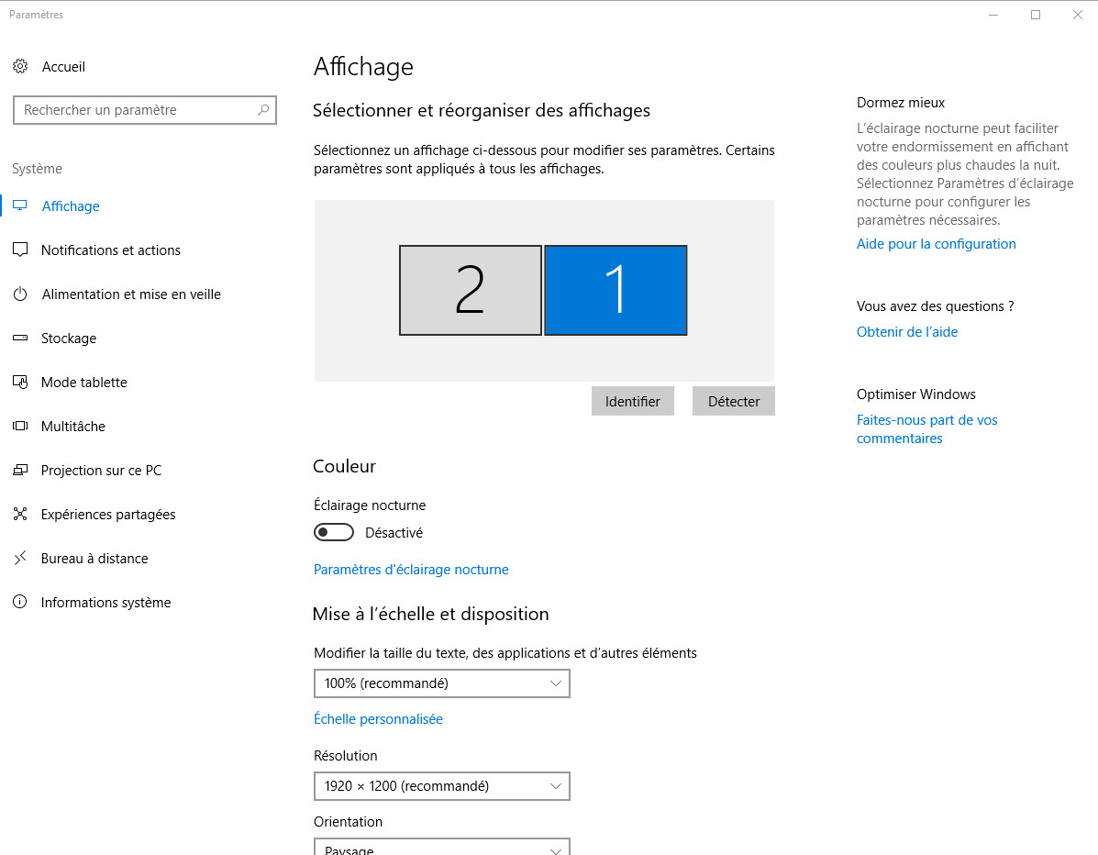The width and height of the screenshot is (1098, 855).
Task: Click the Stockage drive icon
Action: pyautogui.click(x=20, y=339)
